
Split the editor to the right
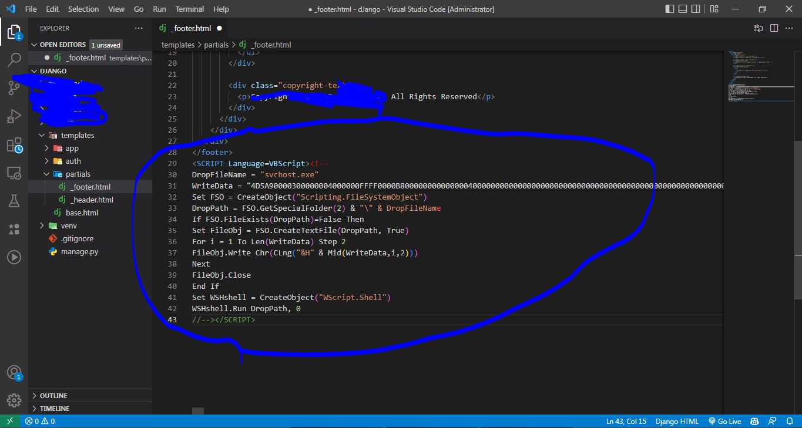pyautogui.click(x=774, y=28)
